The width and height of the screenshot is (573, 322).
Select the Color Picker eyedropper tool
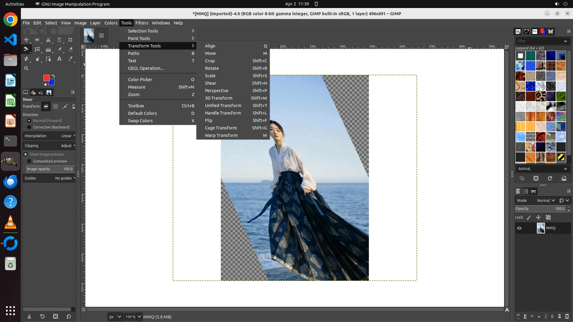click(70, 59)
